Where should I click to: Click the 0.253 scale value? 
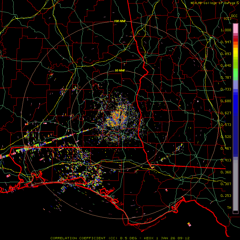(x=226, y=196)
